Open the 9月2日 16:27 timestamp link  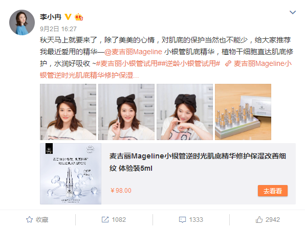coord(58,29)
